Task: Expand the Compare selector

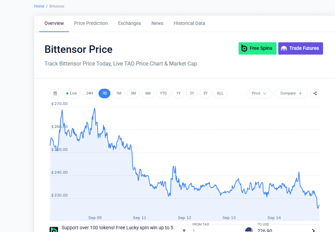Action: pyautogui.click(x=291, y=93)
